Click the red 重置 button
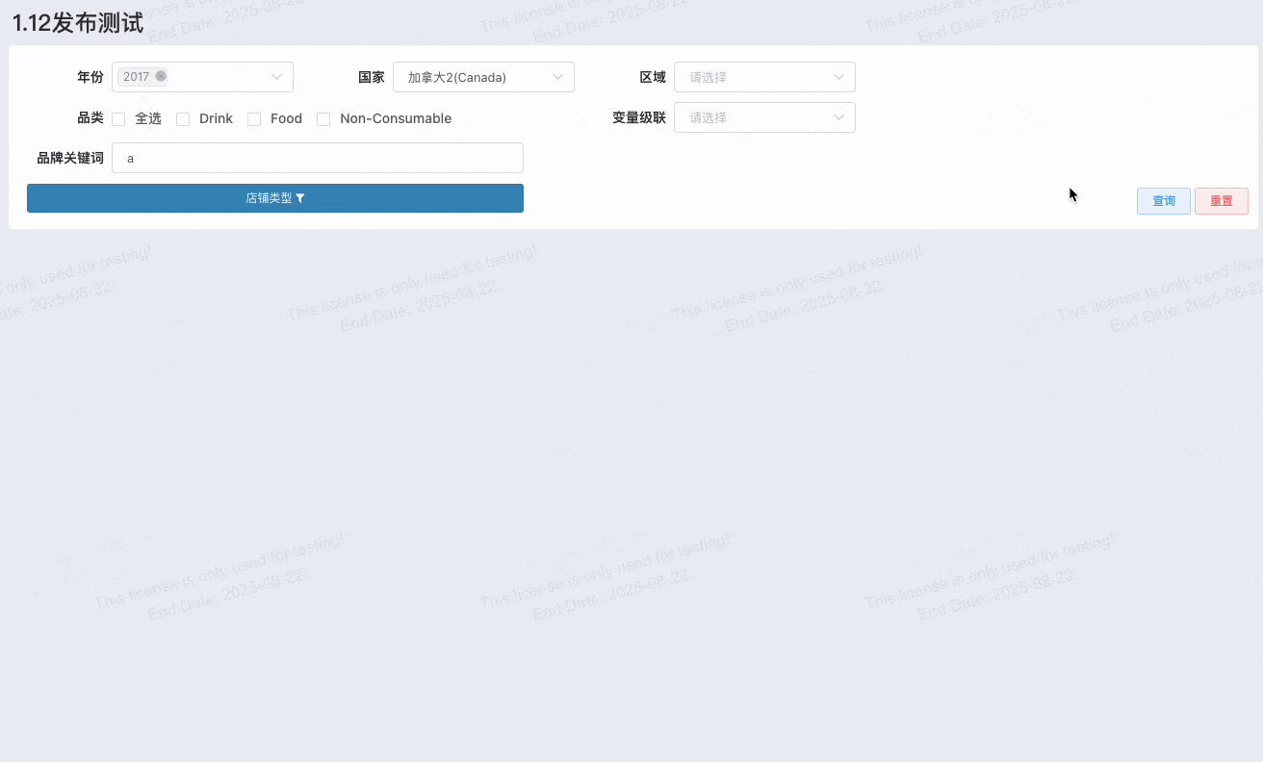The image size is (1263, 762). pos(1222,201)
